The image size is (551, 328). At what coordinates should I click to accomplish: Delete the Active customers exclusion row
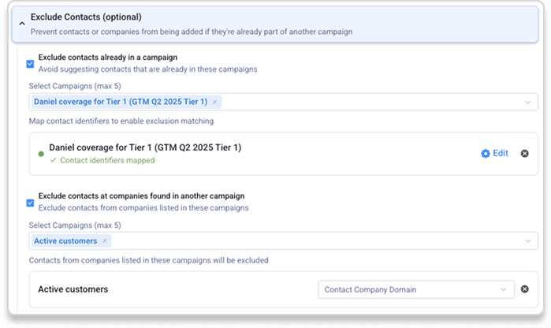click(524, 289)
